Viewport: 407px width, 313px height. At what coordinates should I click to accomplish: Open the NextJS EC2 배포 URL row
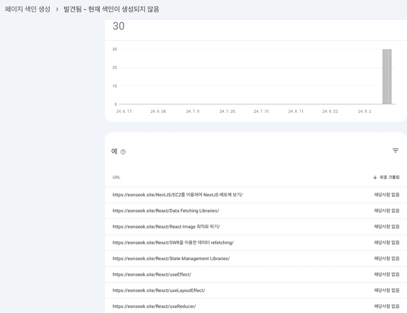[179, 195]
